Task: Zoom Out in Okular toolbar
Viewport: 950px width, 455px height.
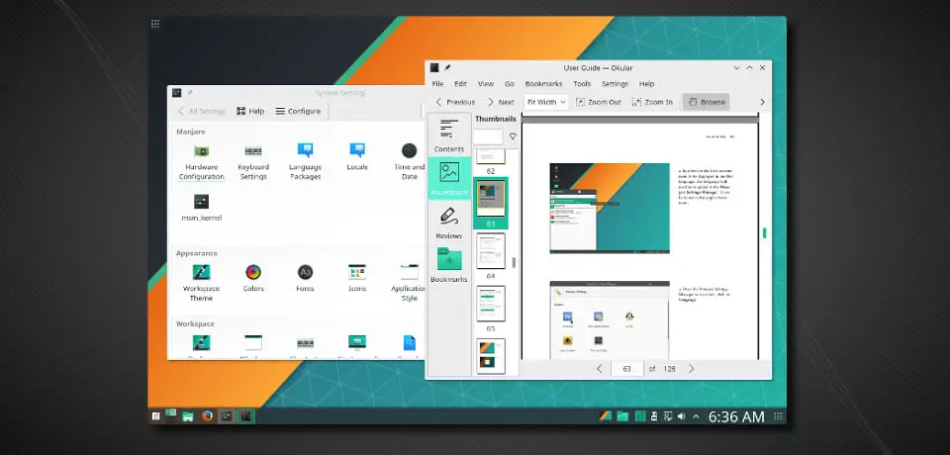Action: coord(599,102)
